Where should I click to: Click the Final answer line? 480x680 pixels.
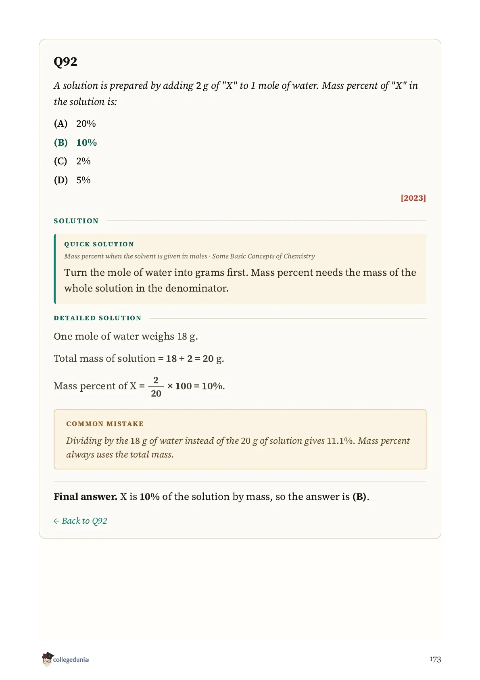(x=211, y=497)
